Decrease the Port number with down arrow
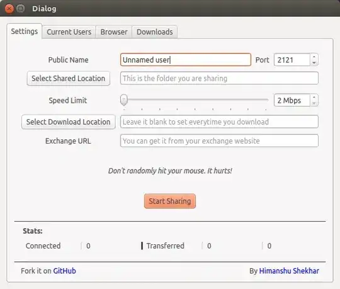 [x=314, y=63]
